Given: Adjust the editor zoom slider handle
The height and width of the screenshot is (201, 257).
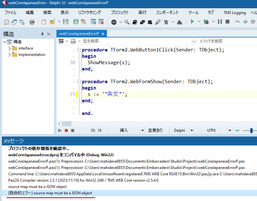Looking at the screenshot, I should 251,131.
